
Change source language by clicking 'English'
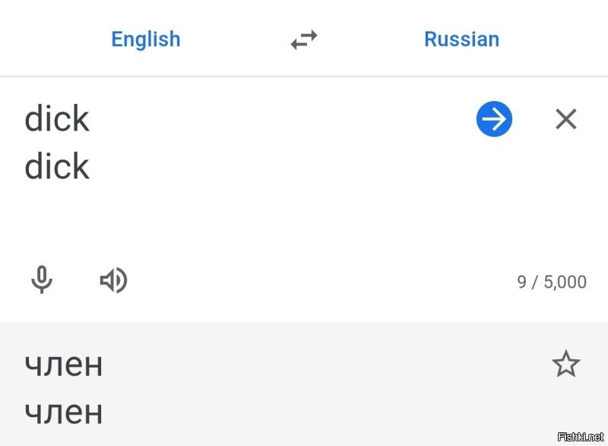click(145, 39)
